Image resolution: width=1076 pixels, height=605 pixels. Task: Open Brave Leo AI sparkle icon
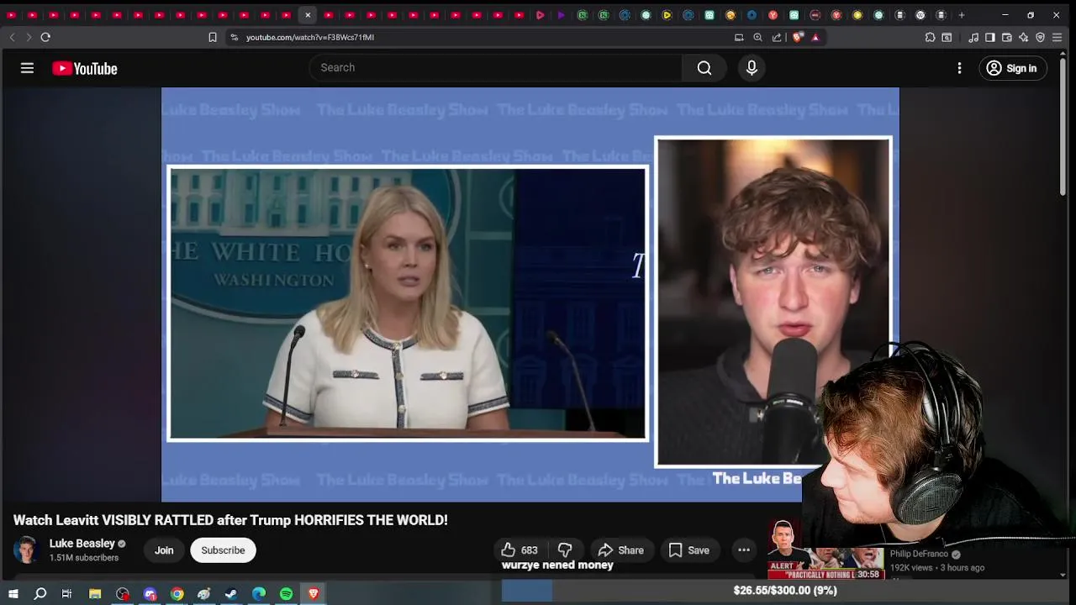1023,37
